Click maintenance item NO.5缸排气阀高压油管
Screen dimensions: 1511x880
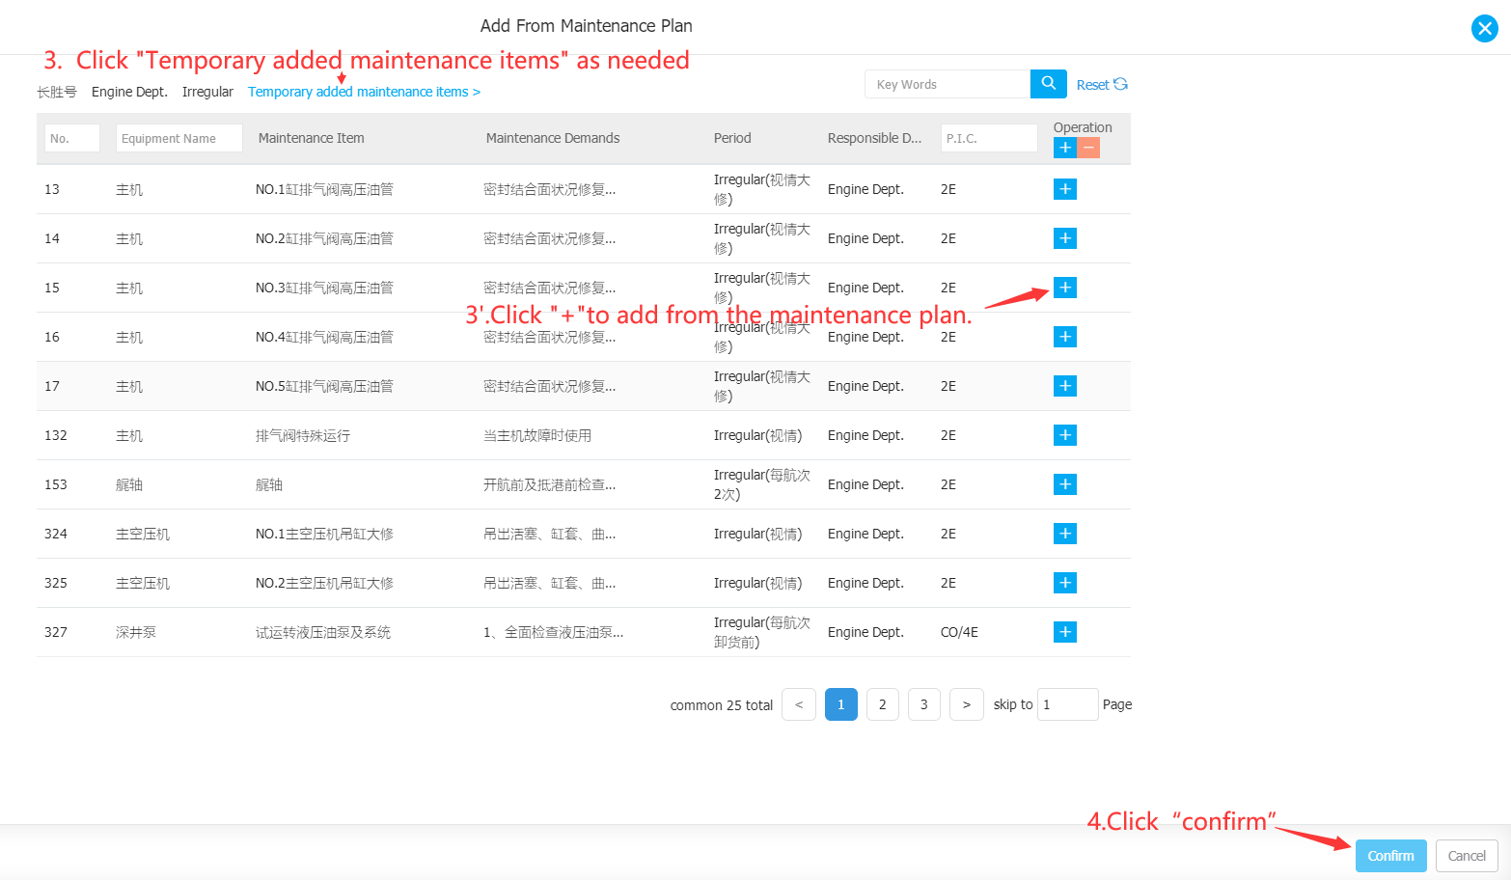[324, 386]
